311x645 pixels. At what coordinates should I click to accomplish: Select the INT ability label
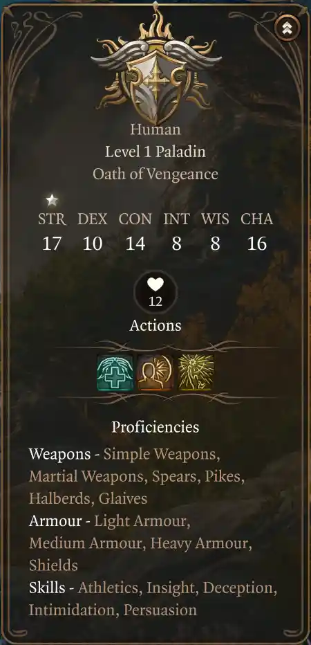click(x=177, y=219)
